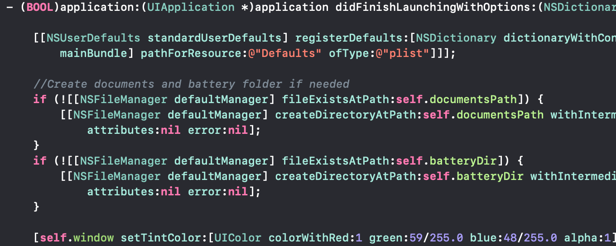Click fileExistsAtPath on the documentsPath line
Image resolution: width=616 pixels, height=246 pixels.
pos(336,99)
